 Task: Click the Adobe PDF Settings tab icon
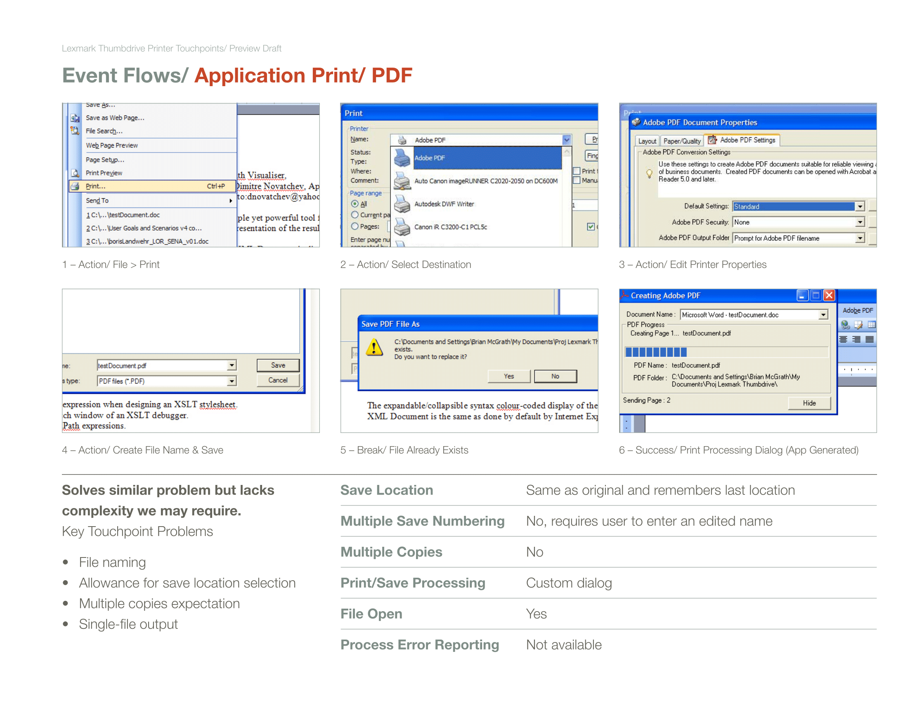pos(712,140)
